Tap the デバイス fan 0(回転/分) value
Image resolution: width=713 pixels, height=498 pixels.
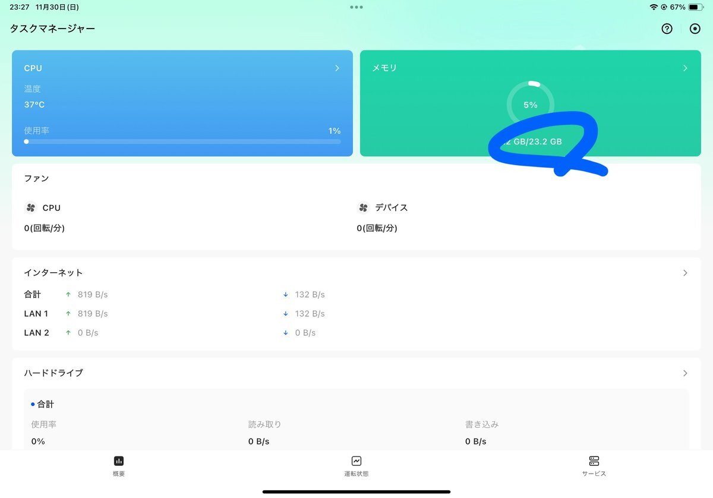click(x=377, y=228)
